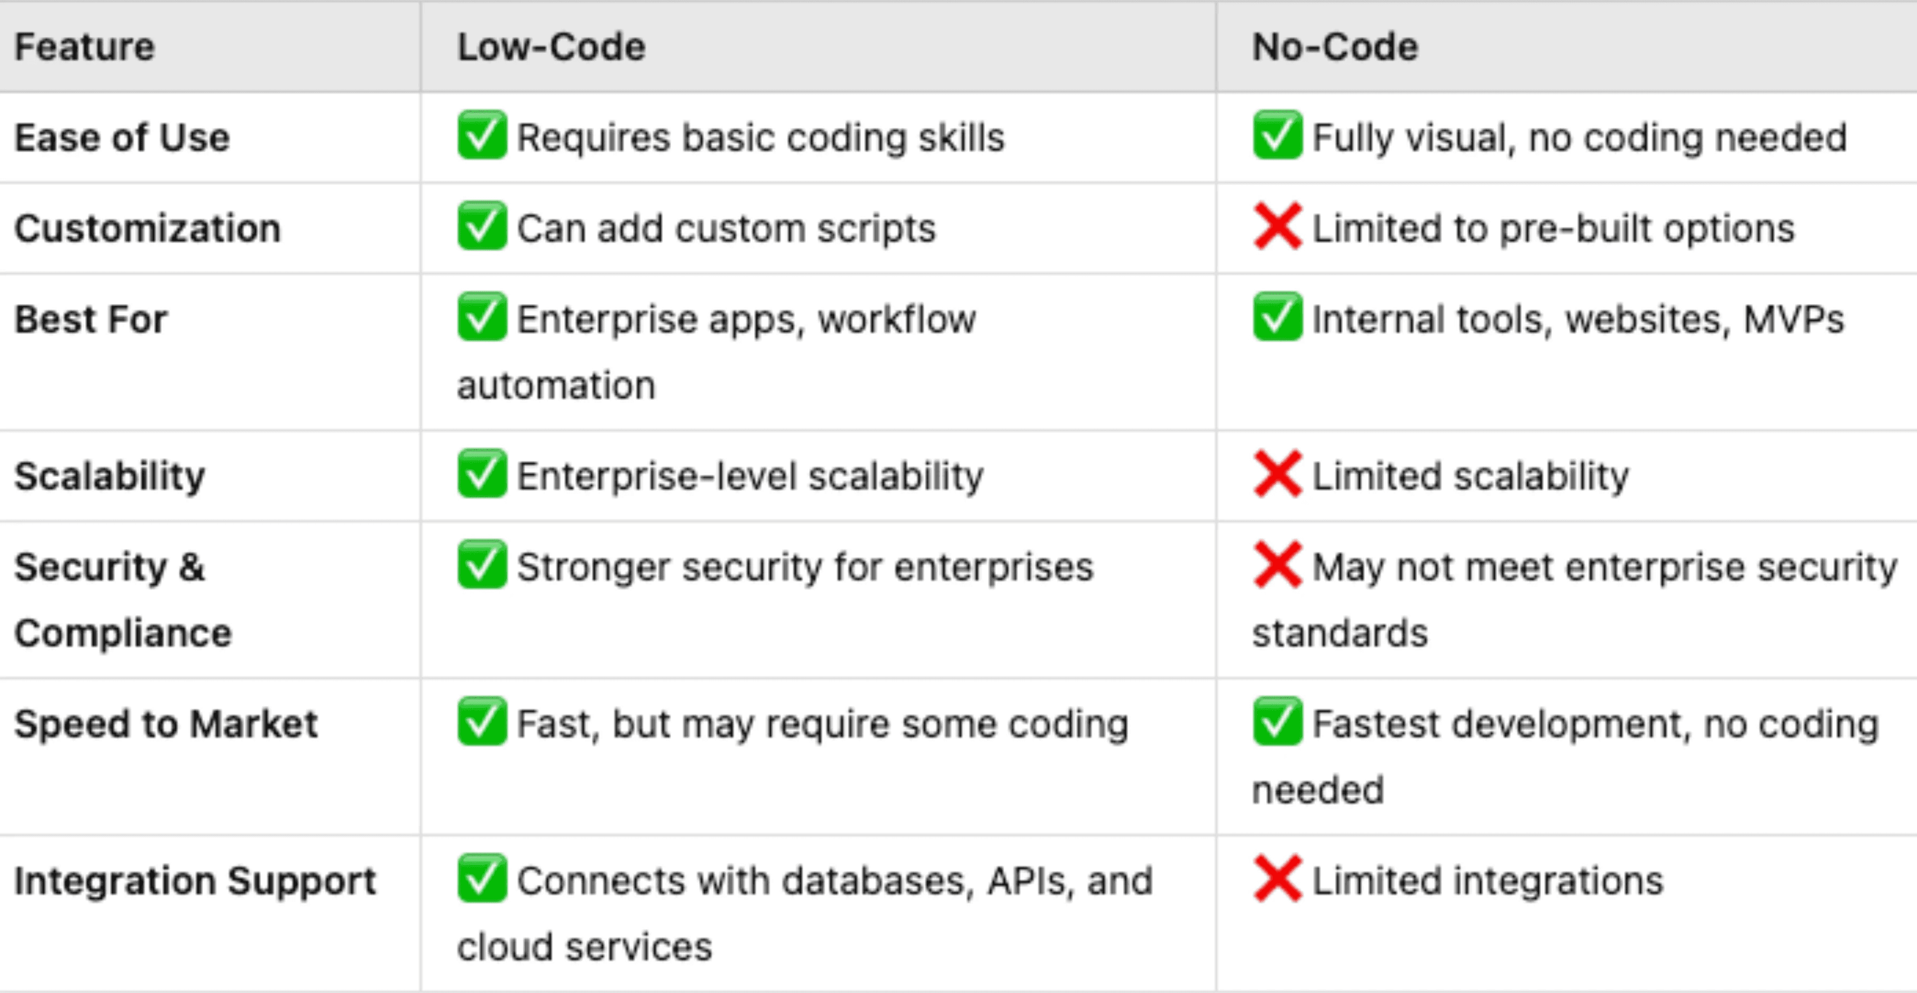
Task: Click the Speed to Market row label
Action: click(167, 724)
